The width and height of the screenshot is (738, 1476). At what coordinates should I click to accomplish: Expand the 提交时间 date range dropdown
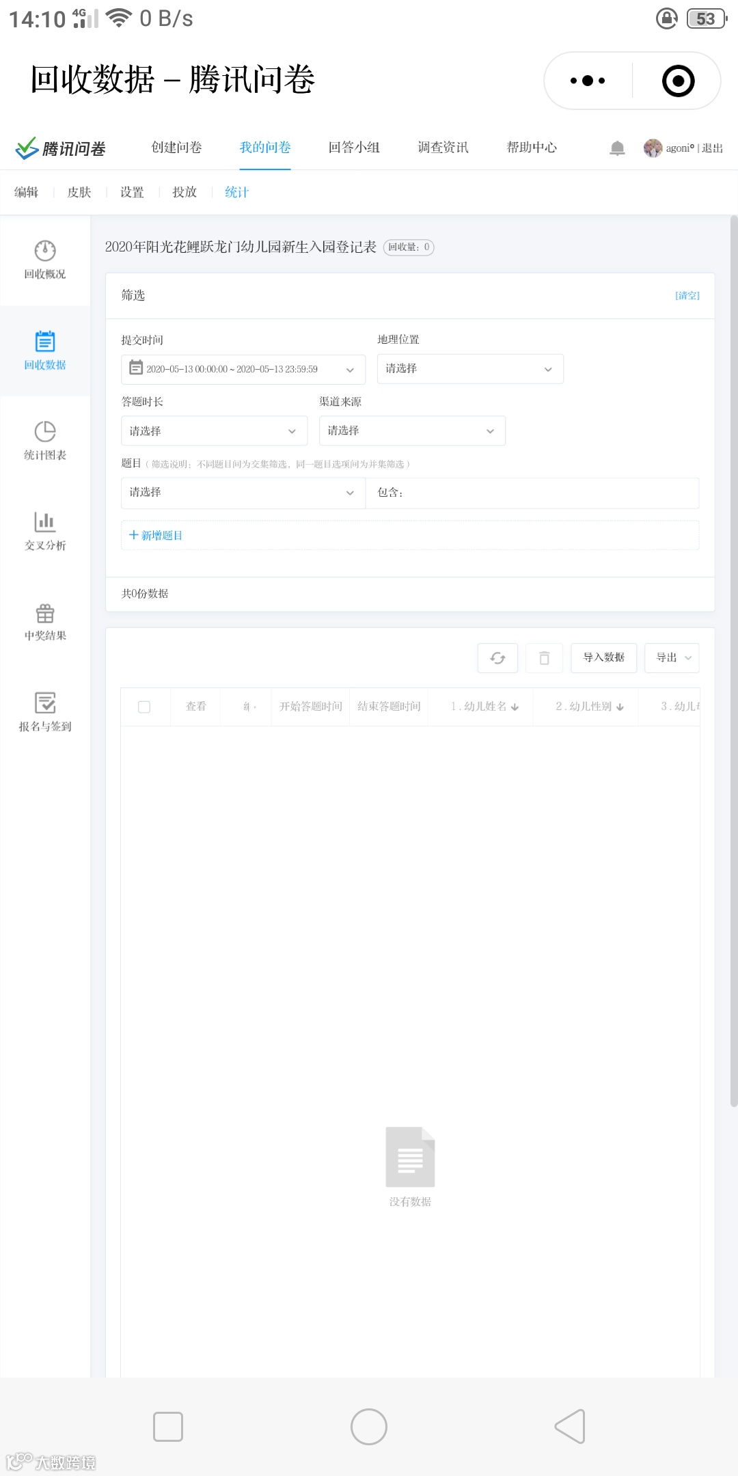(350, 370)
